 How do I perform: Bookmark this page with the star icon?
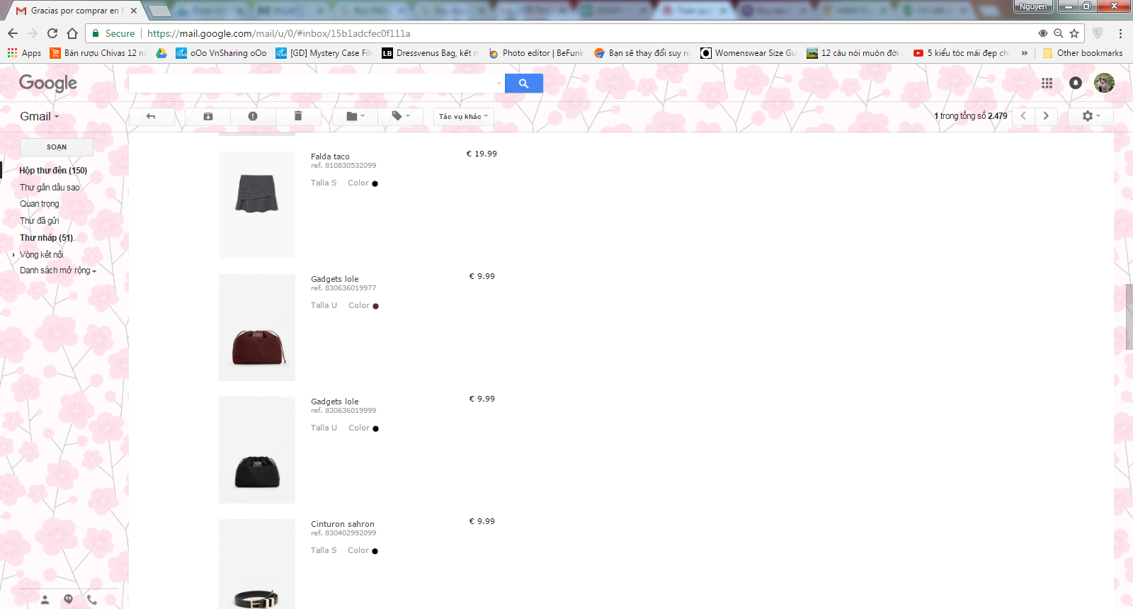pos(1074,33)
